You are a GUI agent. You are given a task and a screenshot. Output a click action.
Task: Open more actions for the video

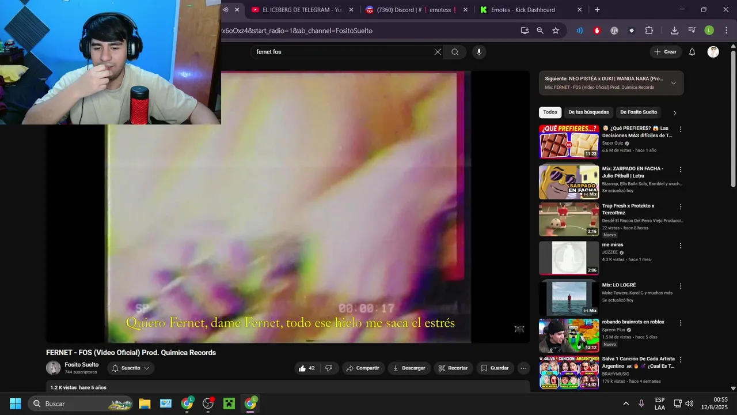click(x=523, y=368)
